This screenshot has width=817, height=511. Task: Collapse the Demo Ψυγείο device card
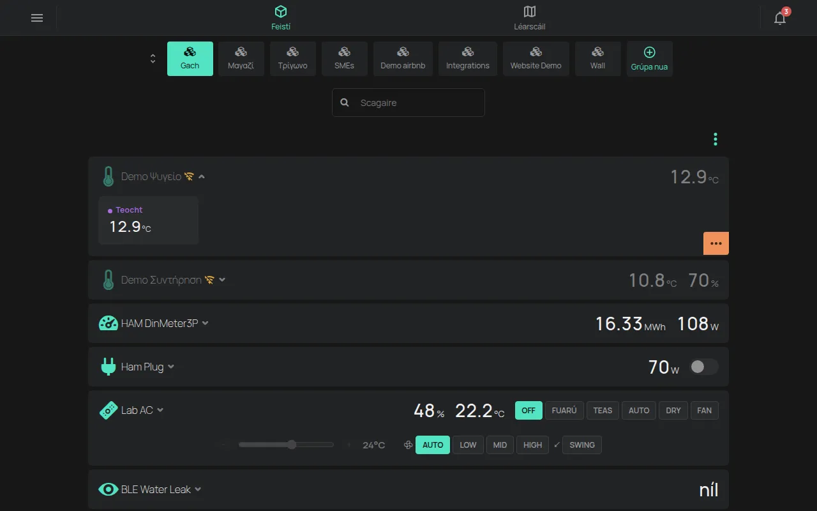point(202,176)
